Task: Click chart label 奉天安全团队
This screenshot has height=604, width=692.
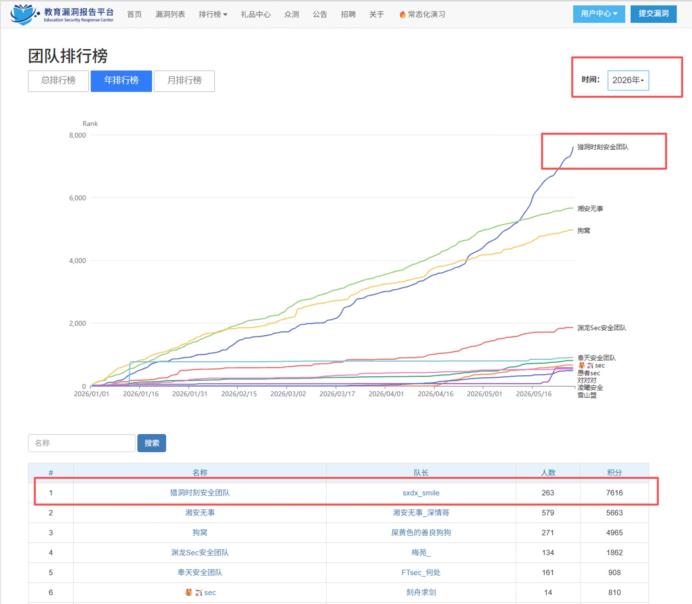Action: tap(597, 358)
